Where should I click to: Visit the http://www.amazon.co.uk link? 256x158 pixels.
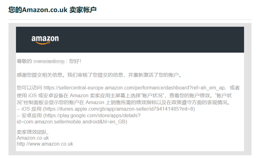click(x=45, y=144)
